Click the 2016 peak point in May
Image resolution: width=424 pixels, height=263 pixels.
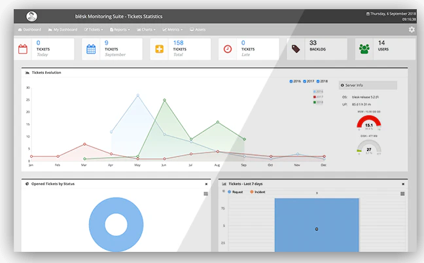point(138,96)
